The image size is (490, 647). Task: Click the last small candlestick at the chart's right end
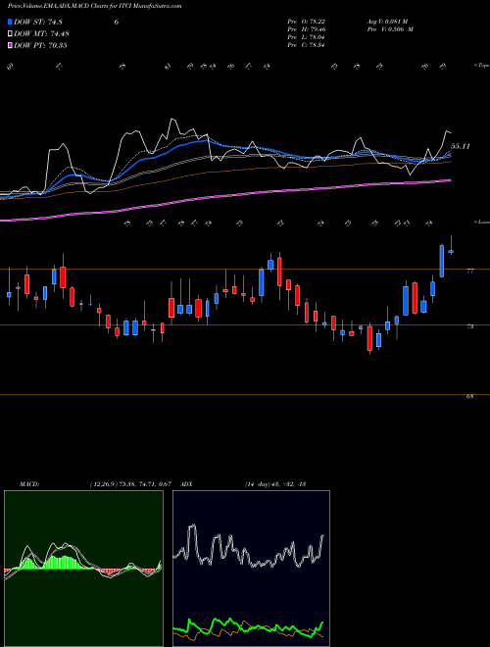point(451,250)
